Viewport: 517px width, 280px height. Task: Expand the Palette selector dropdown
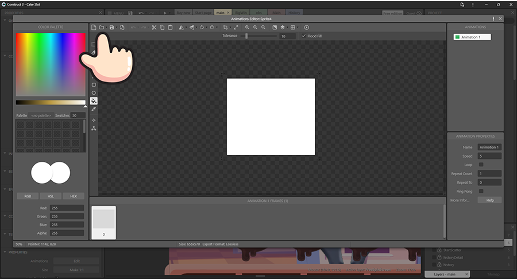[41, 115]
